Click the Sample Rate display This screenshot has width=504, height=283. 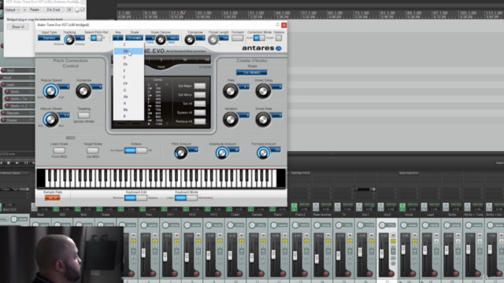tap(53, 198)
